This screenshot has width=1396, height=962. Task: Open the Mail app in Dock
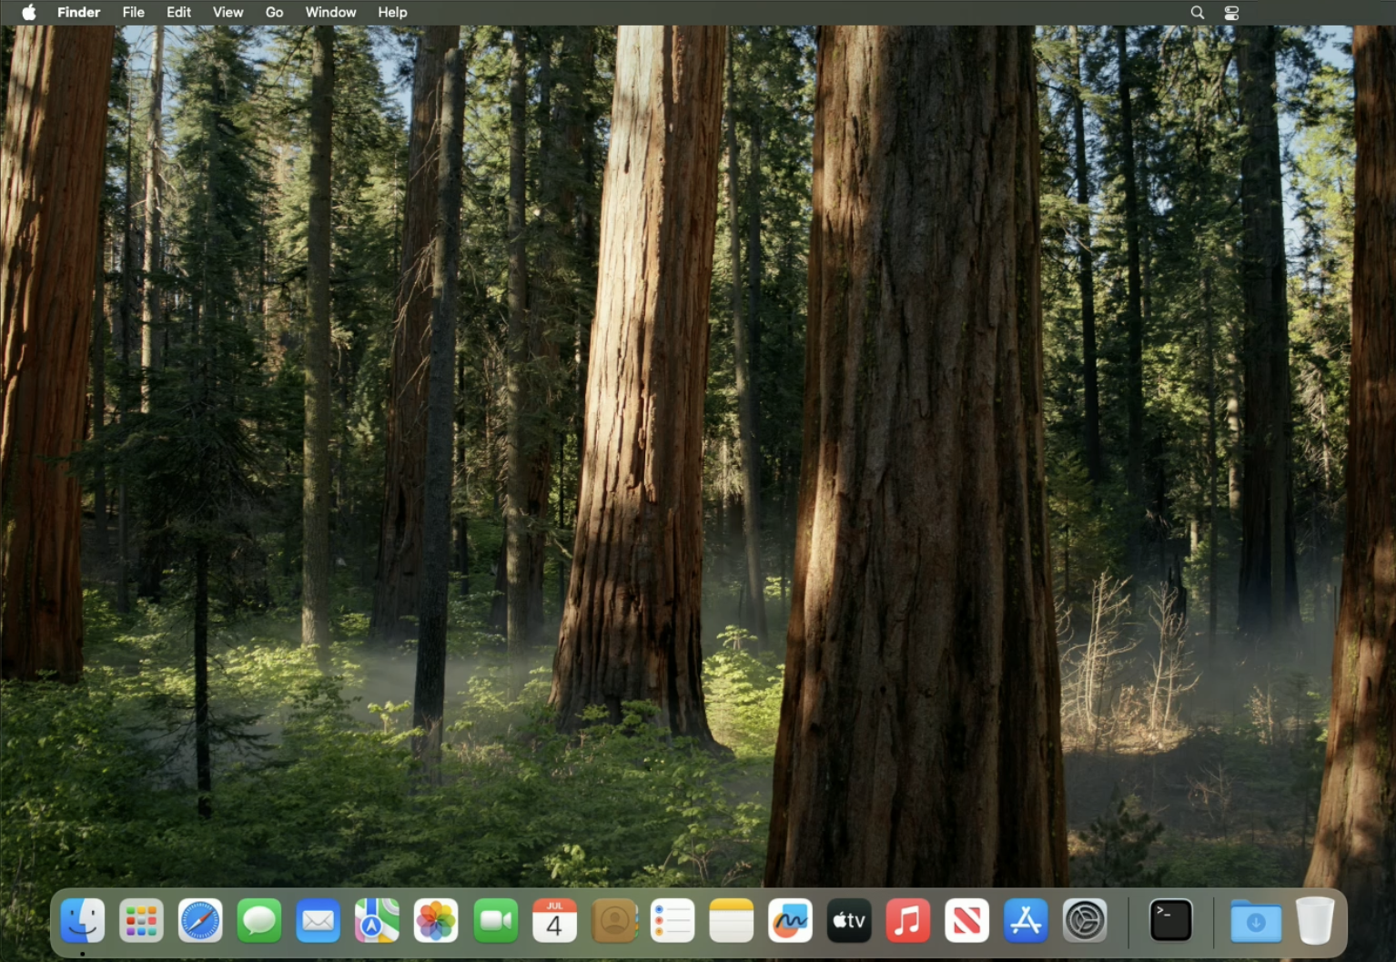click(319, 921)
